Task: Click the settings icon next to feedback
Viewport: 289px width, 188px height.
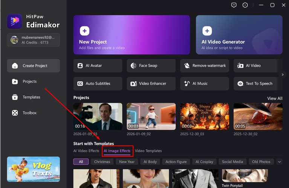Action: pyautogui.click(x=245, y=5)
